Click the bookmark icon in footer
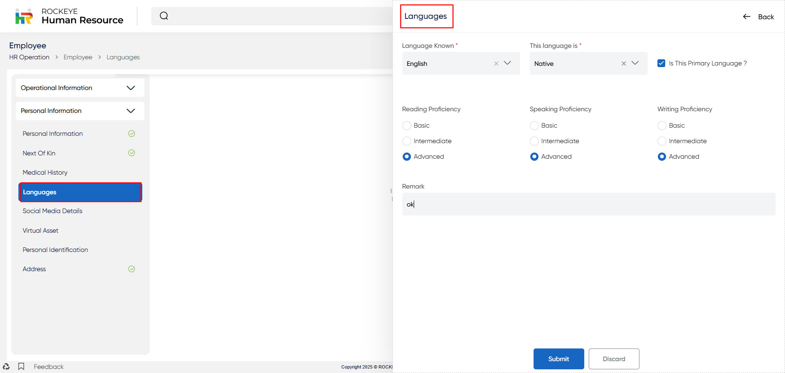 click(21, 366)
